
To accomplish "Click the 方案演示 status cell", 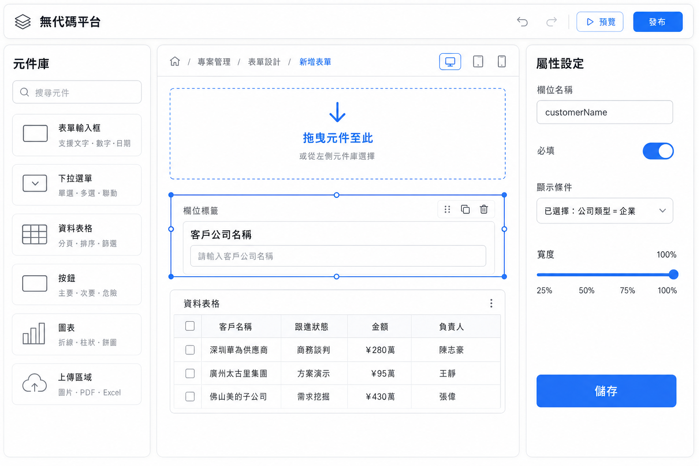I will pyautogui.click(x=314, y=374).
